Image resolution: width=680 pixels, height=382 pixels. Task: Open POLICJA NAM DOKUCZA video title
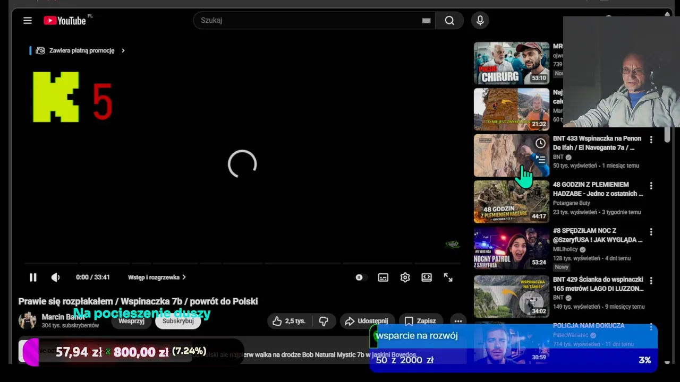[x=589, y=326]
